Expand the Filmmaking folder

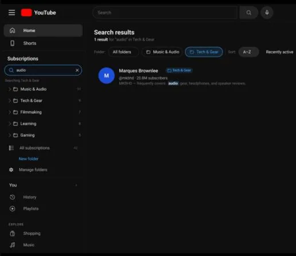pos(9,112)
